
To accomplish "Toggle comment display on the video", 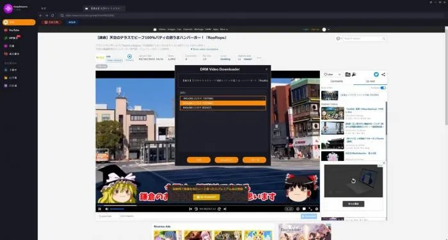I will tap(304, 209).
